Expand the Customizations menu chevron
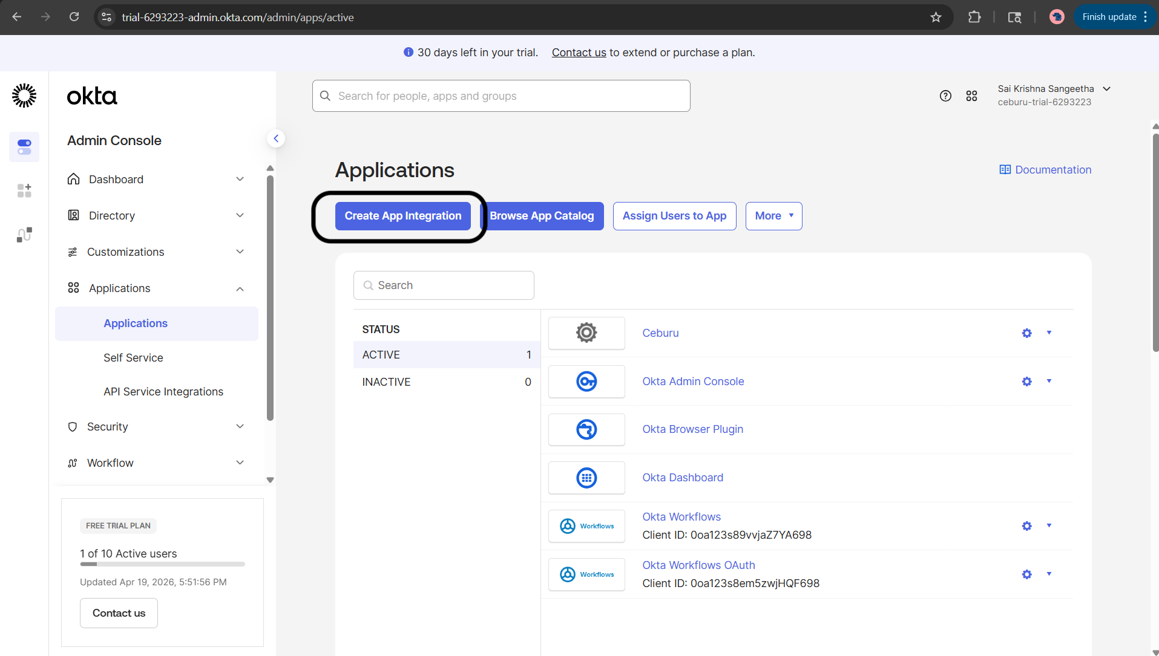 click(x=240, y=252)
